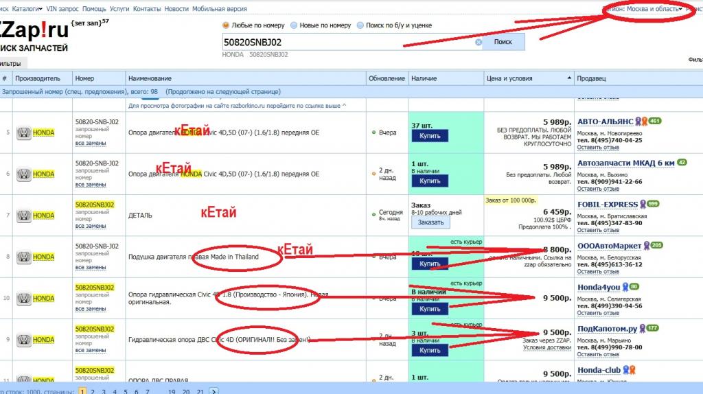703x394 pixels.
Task: Click the Honda logo icon in row 5
Action: pos(24,133)
